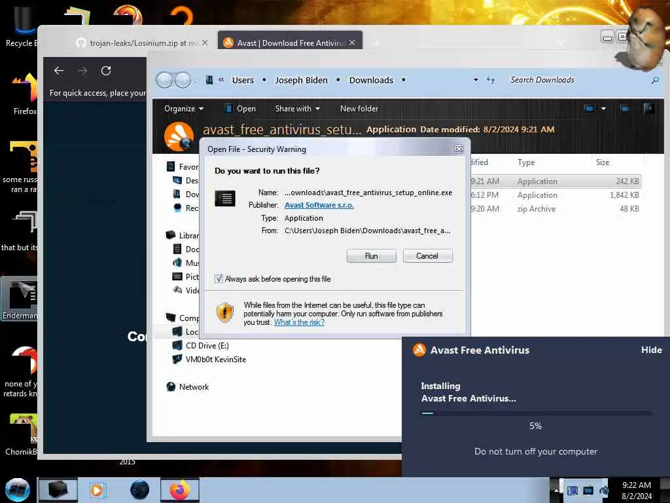
Task: Open the Firefox desktop shortcut
Action: pyautogui.click(x=25, y=94)
